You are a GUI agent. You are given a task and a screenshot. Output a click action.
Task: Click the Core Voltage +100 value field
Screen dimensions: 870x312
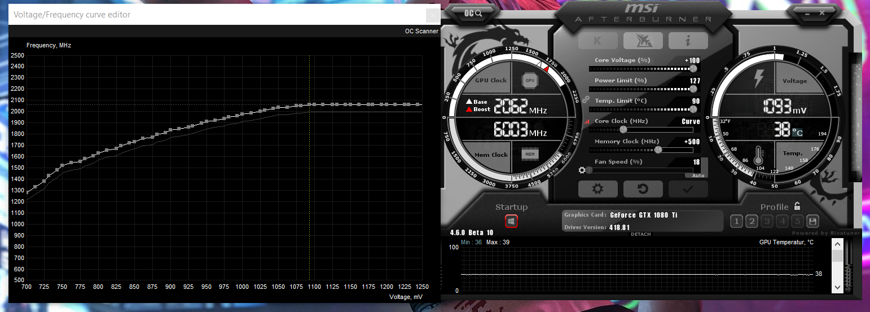pyautogui.click(x=692, y=60)
